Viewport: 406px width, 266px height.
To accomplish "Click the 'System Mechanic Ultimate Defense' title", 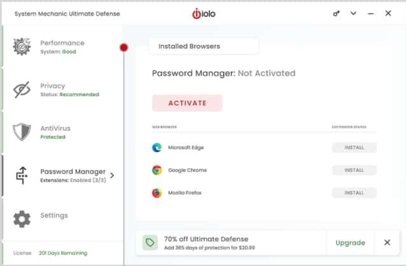I will [x=67, y=14].
